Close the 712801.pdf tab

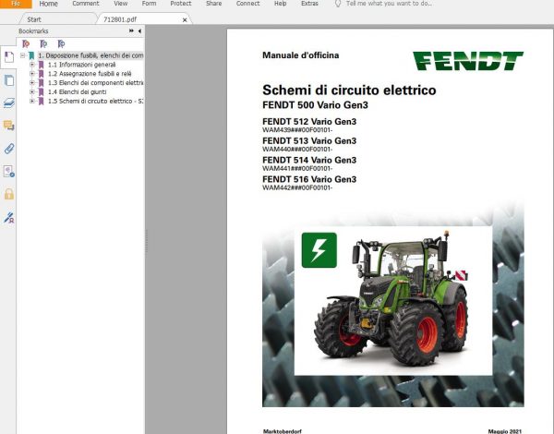(x=185, y=20)
